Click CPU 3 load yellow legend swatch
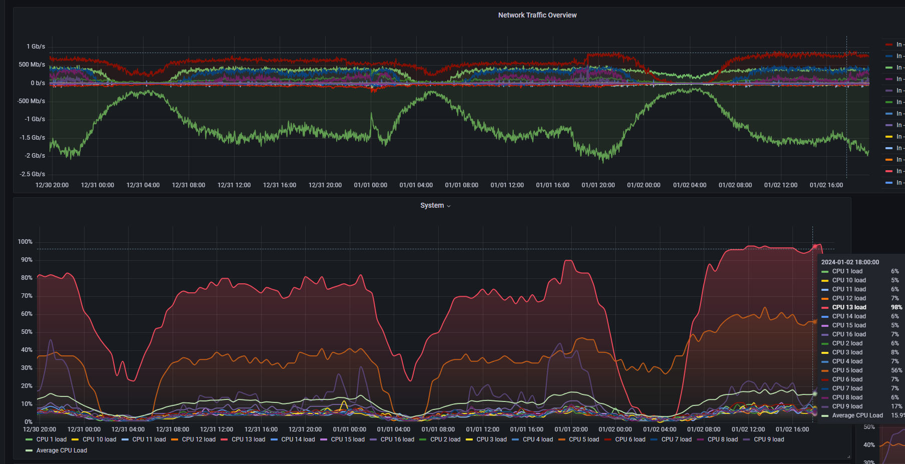905x464 pixels. click(x=469, y=439)
